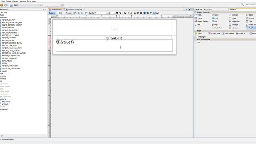Image resolution: width=256 pixels, height=144 pixels.
Task: Select the Subreport element in Palette
Action: pyautogui.click(x=234, y=28)
